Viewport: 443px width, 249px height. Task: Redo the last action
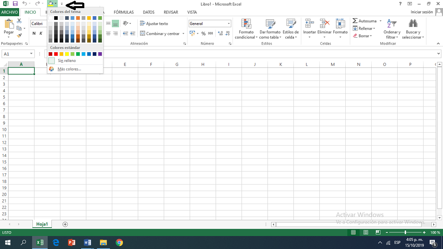click(x=37, y=4)
